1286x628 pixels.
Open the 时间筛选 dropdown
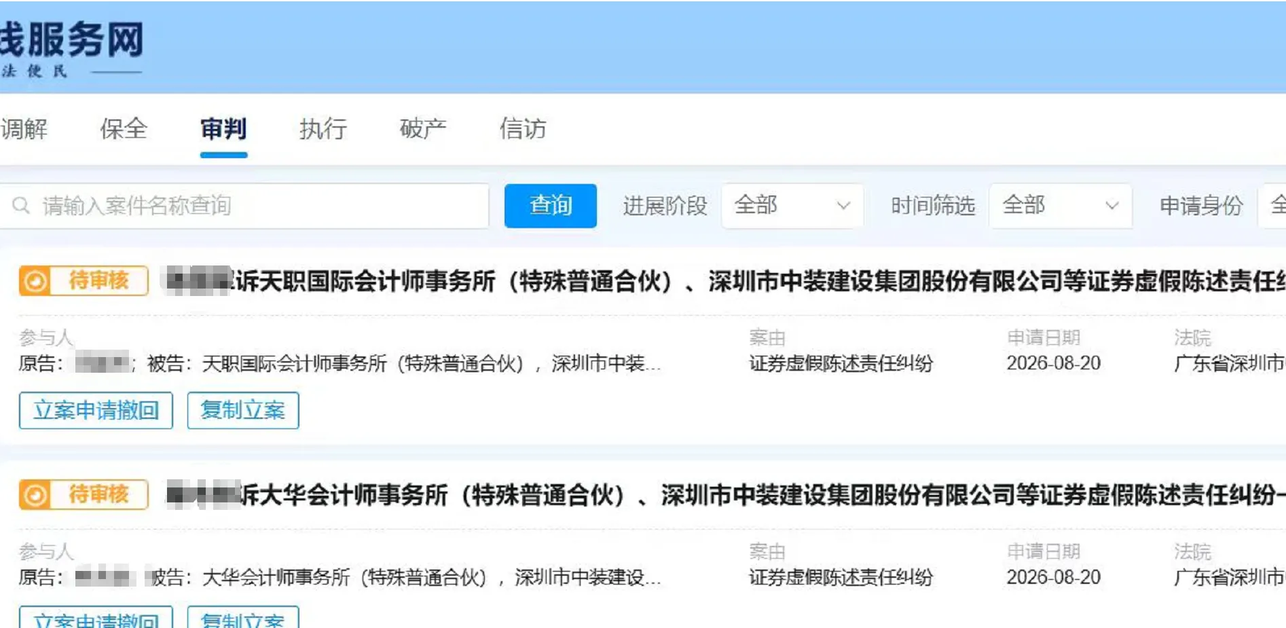(1061, 205)
